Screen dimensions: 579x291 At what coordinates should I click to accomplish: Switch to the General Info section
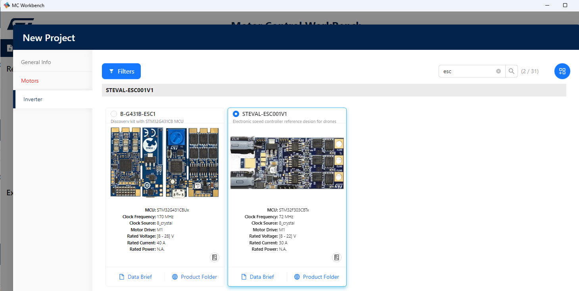[x=36, y=62]
